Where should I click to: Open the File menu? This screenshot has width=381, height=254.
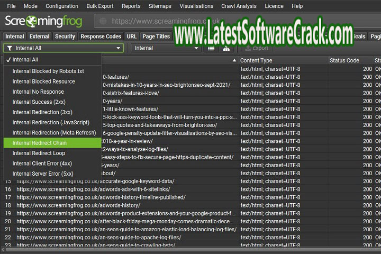(x=11, y=6)
